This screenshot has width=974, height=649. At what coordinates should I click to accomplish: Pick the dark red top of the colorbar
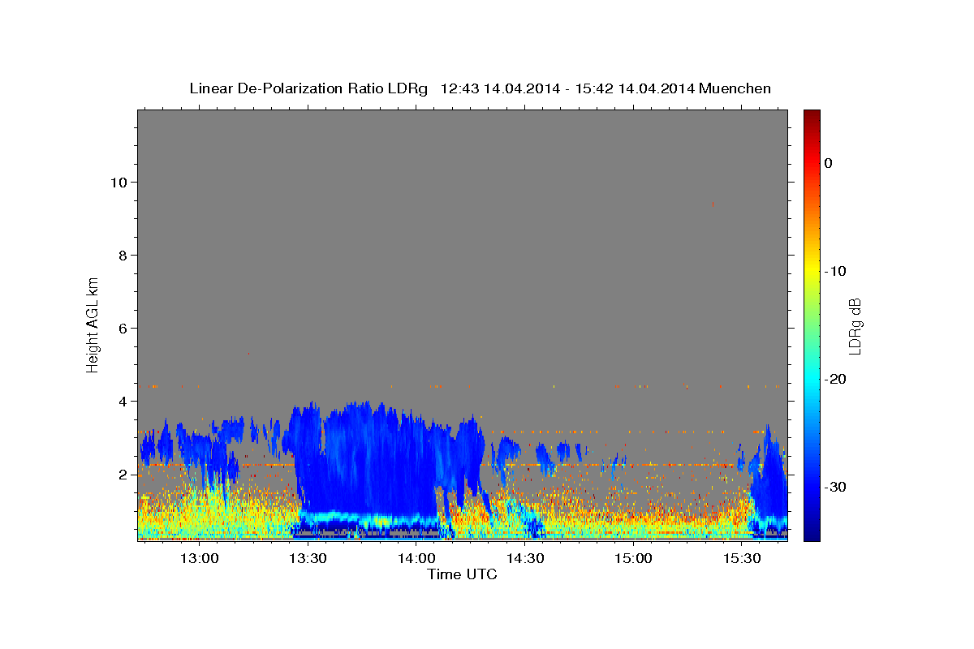[x=812, y=115]
